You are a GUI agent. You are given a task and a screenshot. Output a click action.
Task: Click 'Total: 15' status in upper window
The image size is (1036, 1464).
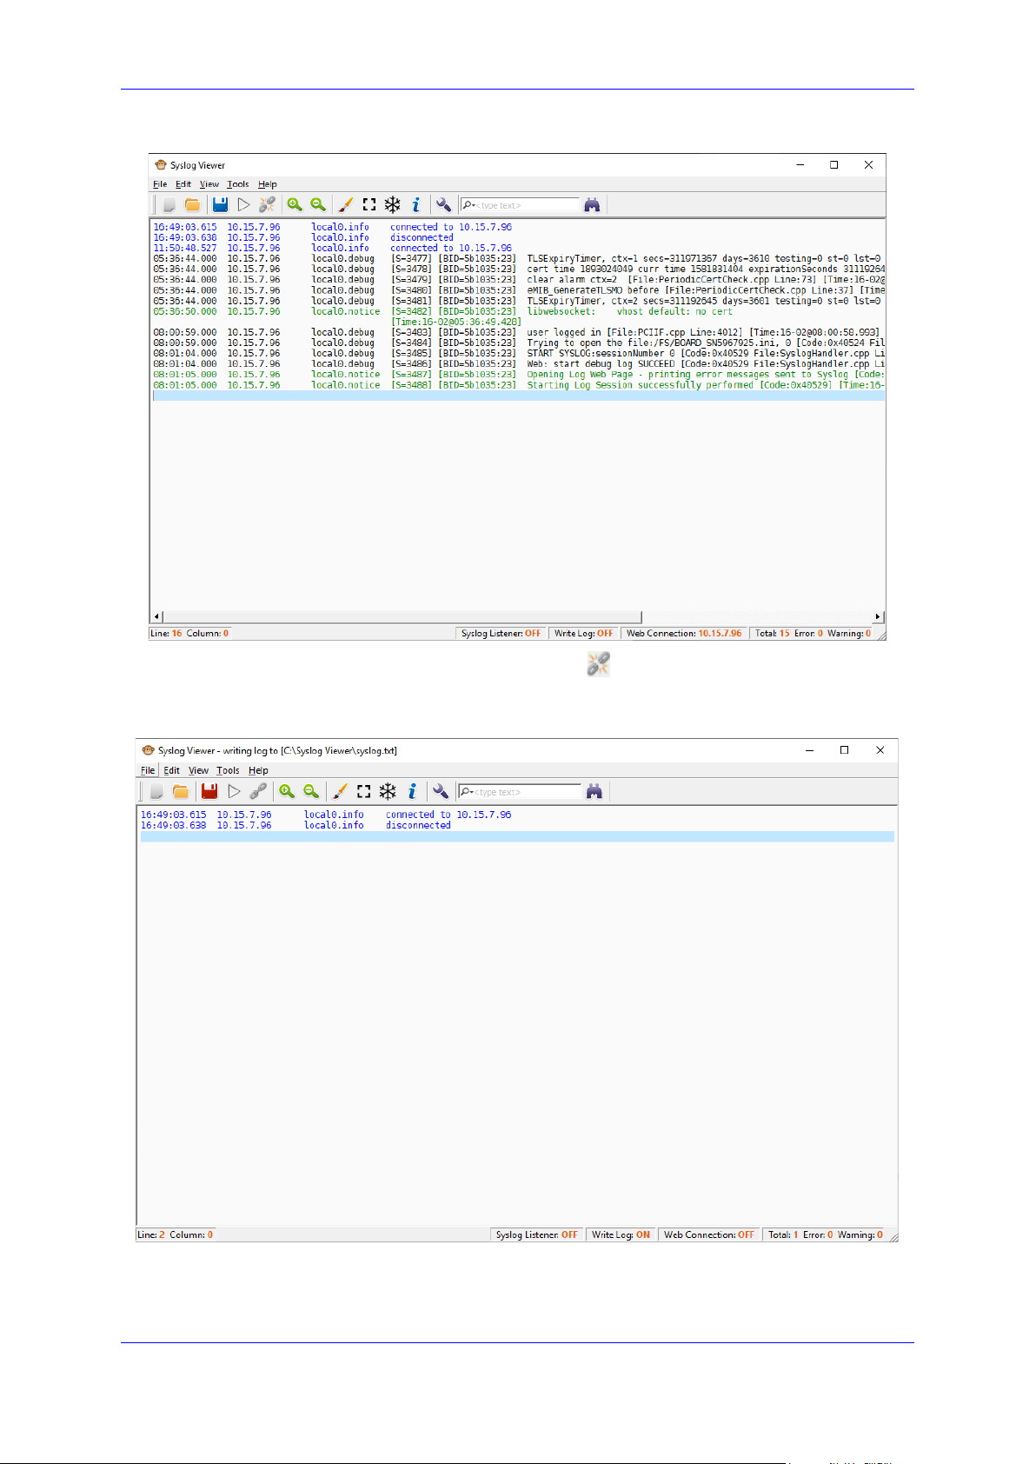pos(772,634)
